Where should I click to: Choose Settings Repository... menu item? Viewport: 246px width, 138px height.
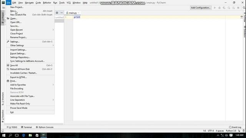30,57
